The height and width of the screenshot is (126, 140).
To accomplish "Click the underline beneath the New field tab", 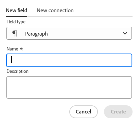I will tap(17, 16).
